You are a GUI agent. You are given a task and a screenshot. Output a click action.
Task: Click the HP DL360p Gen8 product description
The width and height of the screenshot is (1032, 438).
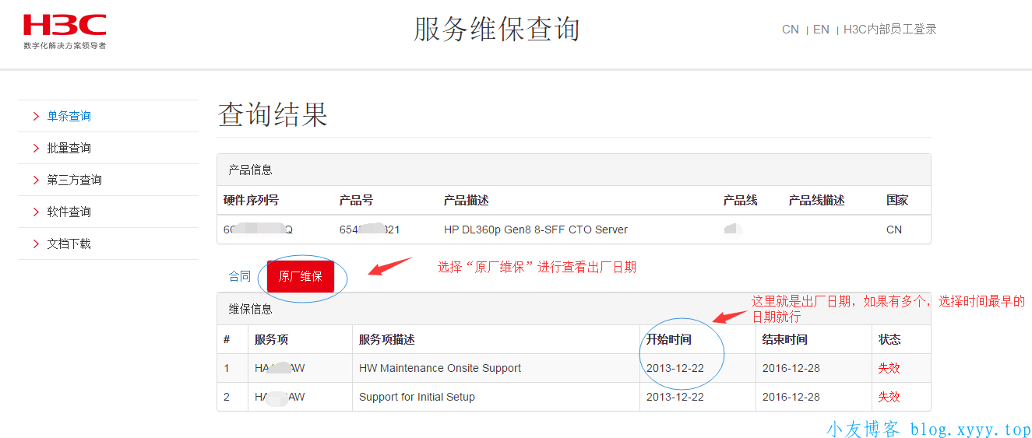535,230
